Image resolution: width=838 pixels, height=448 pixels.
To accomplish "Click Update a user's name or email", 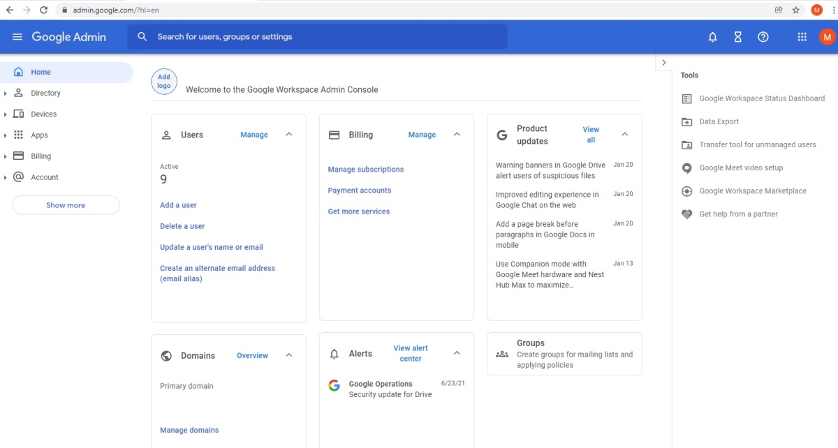I will pos(212,247).
